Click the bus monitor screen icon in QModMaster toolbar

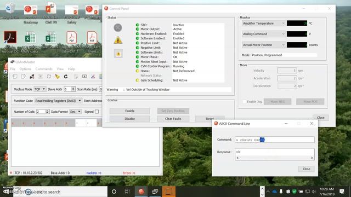(84, 77)
